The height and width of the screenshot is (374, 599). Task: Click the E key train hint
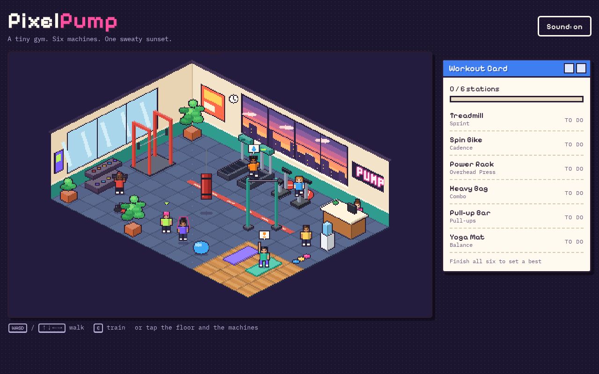pos(98,328)
